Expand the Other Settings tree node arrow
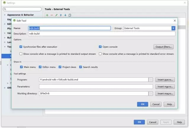Screen dimensions: 189x128 click(x=5, y=88)
